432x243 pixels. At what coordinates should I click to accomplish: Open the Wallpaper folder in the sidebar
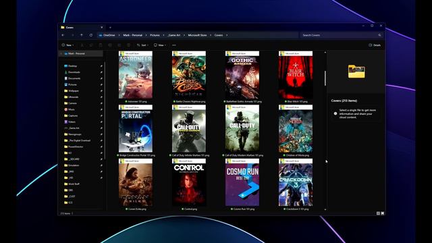point(74,91)
